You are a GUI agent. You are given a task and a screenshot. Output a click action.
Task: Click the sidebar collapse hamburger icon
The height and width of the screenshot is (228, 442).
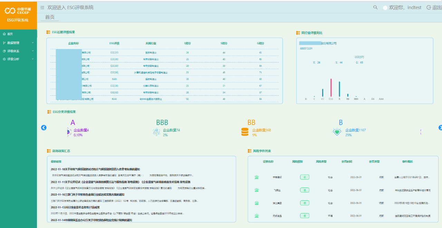42,8
